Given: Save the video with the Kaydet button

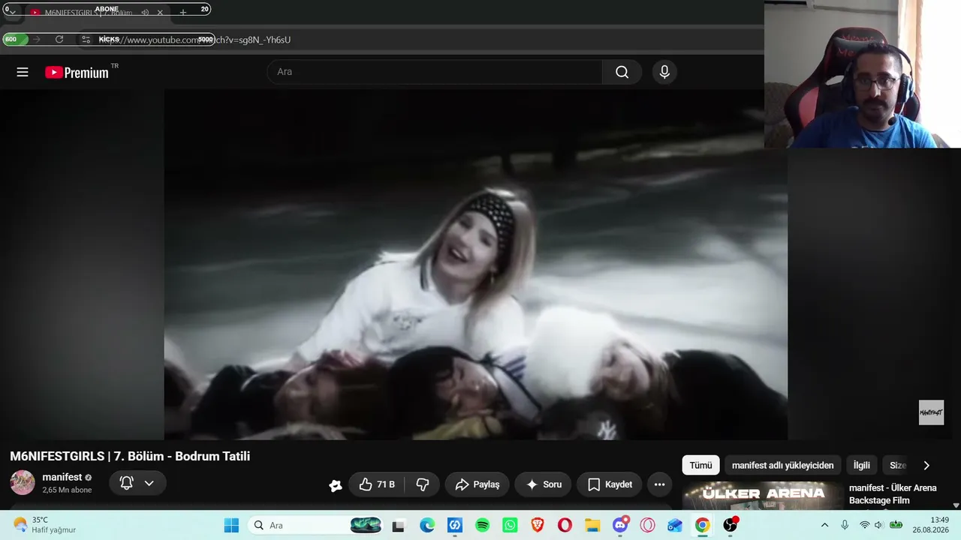Looking at the screenshot, I should (x=610, y=484).
